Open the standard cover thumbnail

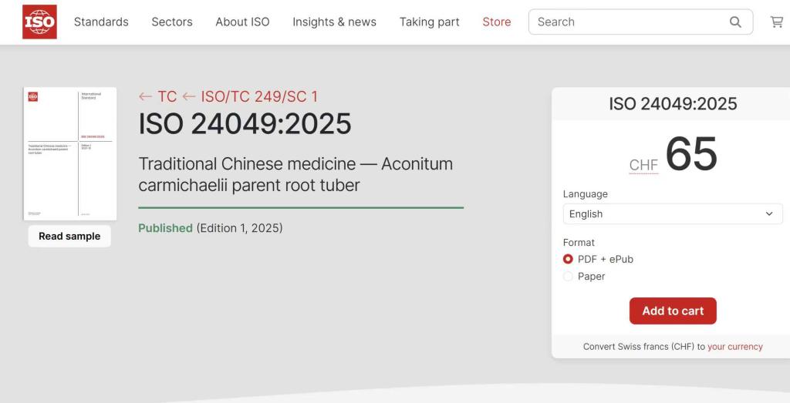[x=70, y=153]
